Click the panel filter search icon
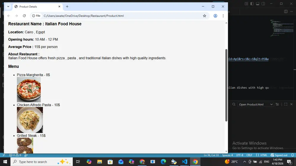The height and width of the screenshot is (166, 296). [234, 104]
